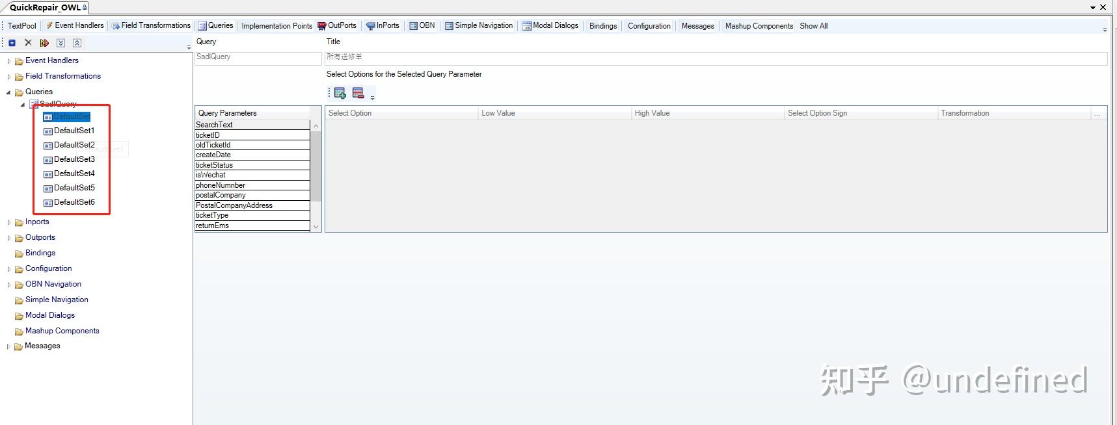Open the TextPool tab
This screenshot has width=1117, height=425.
tap(21, 26)
